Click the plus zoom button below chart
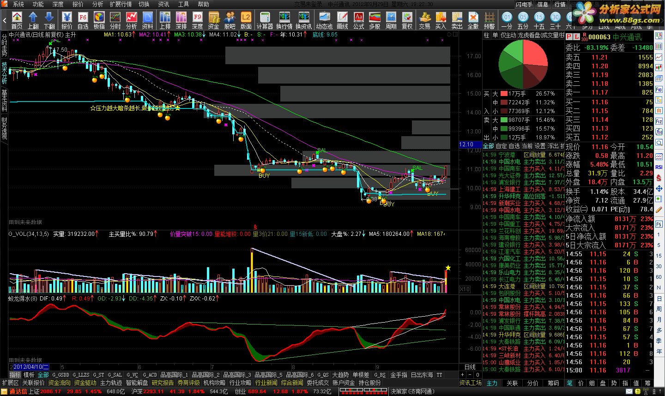This screenshot has height=396, width=665. tap(463, 375)
